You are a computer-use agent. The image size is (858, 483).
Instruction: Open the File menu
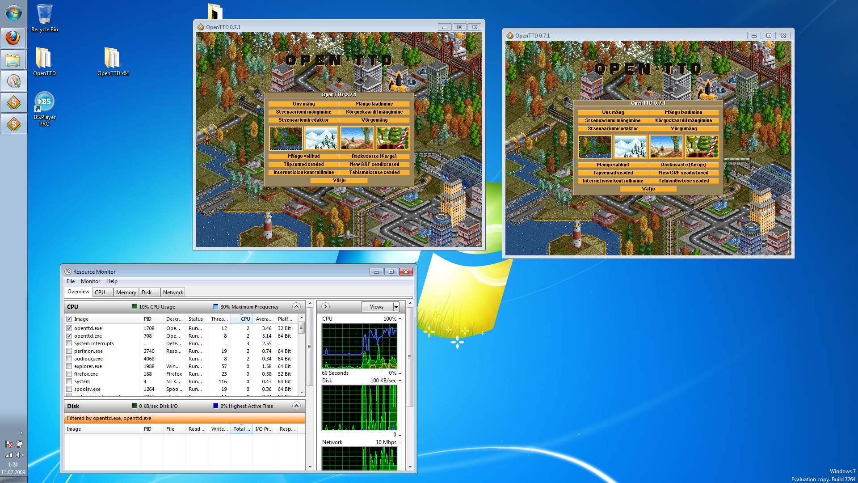click(x=71, y=281)
